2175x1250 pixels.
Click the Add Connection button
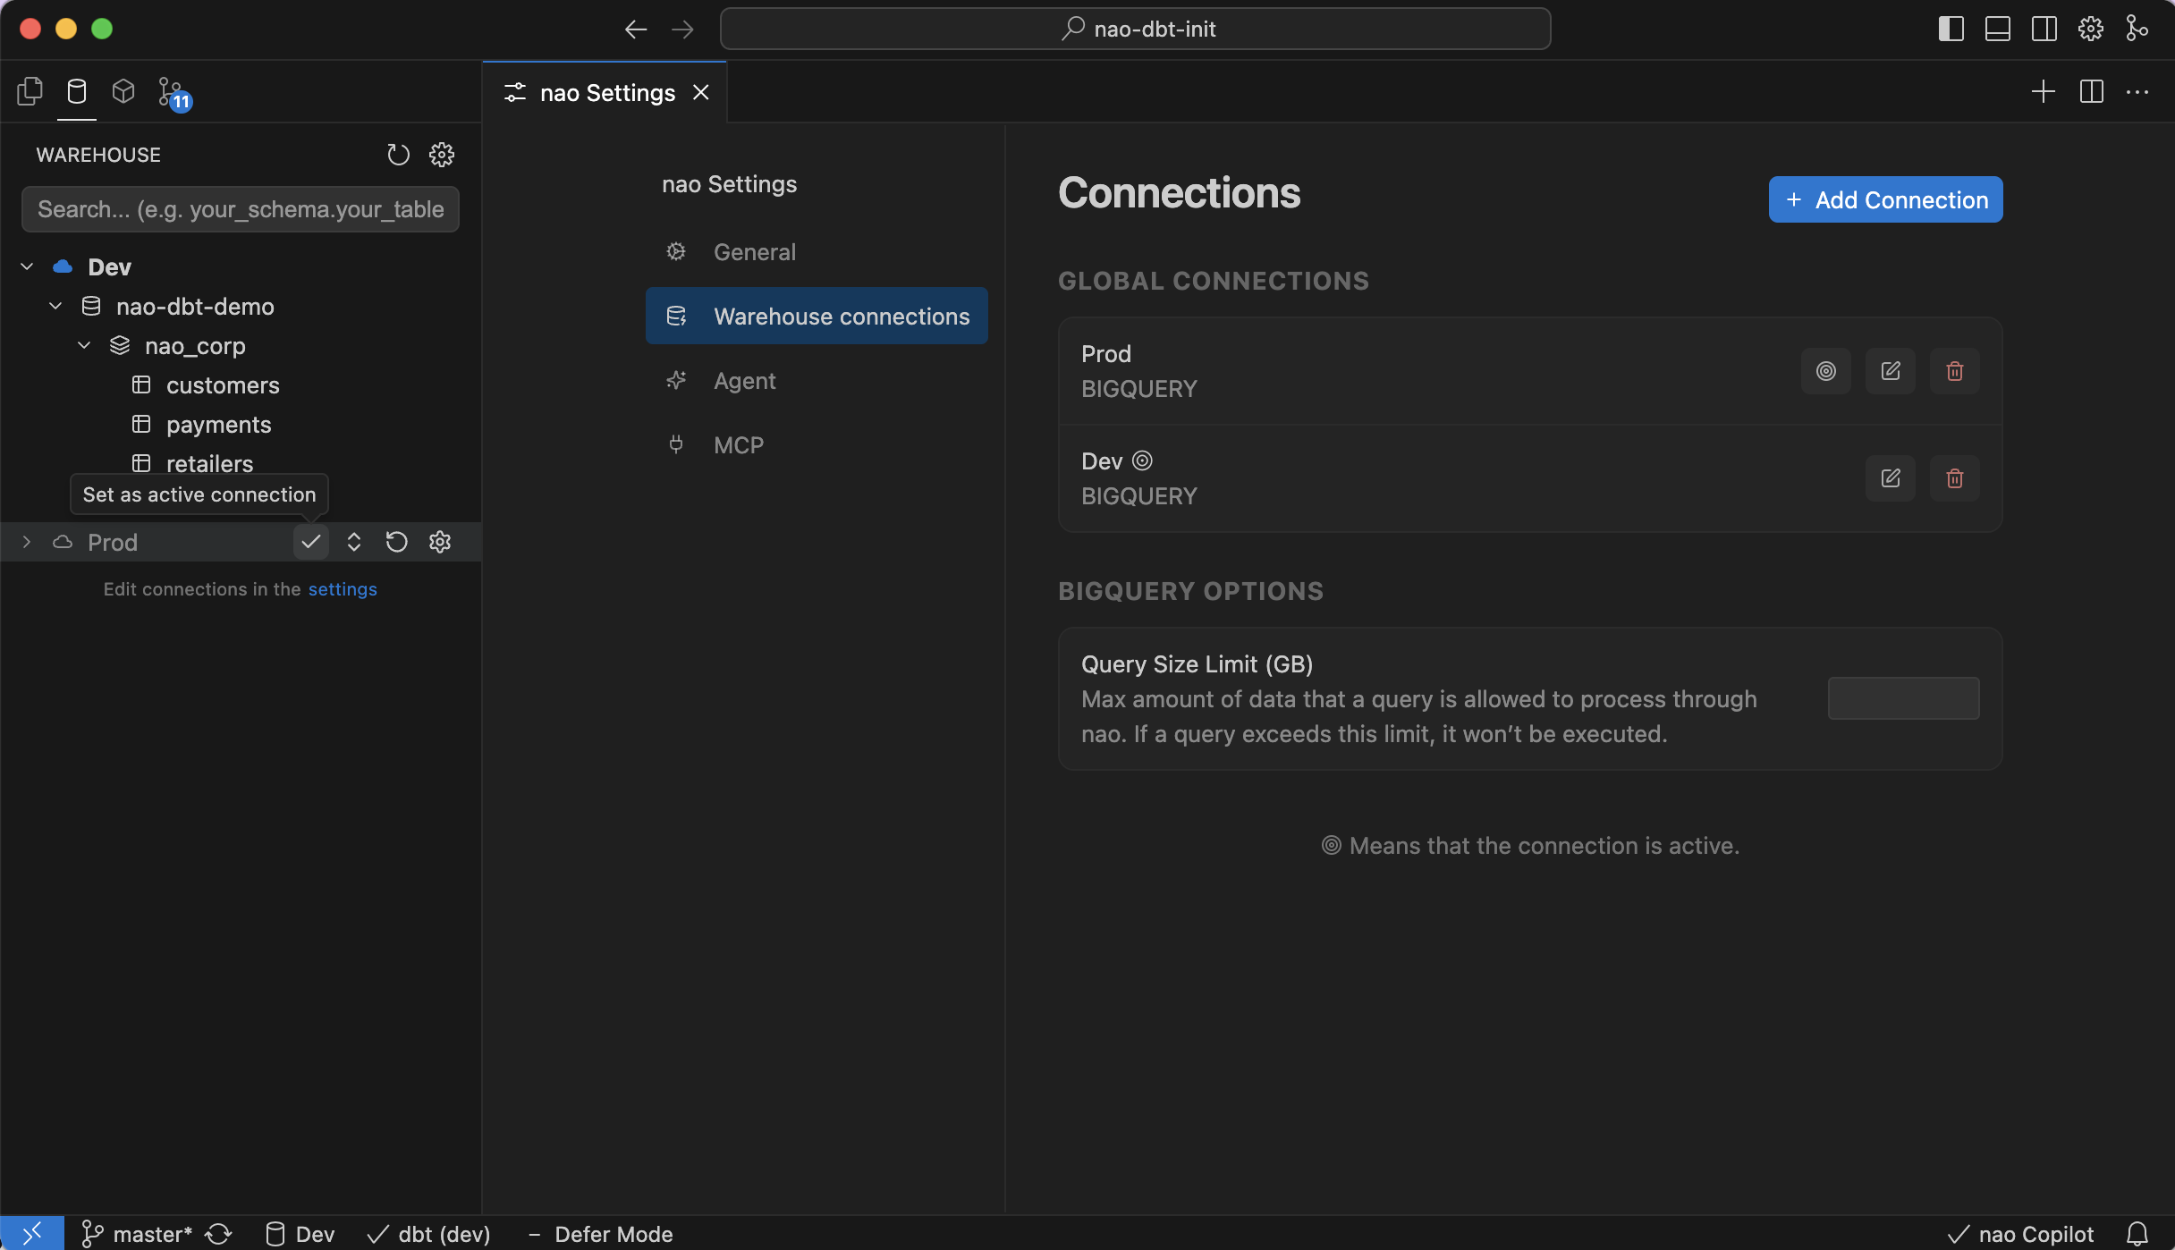pos(1883,199)
